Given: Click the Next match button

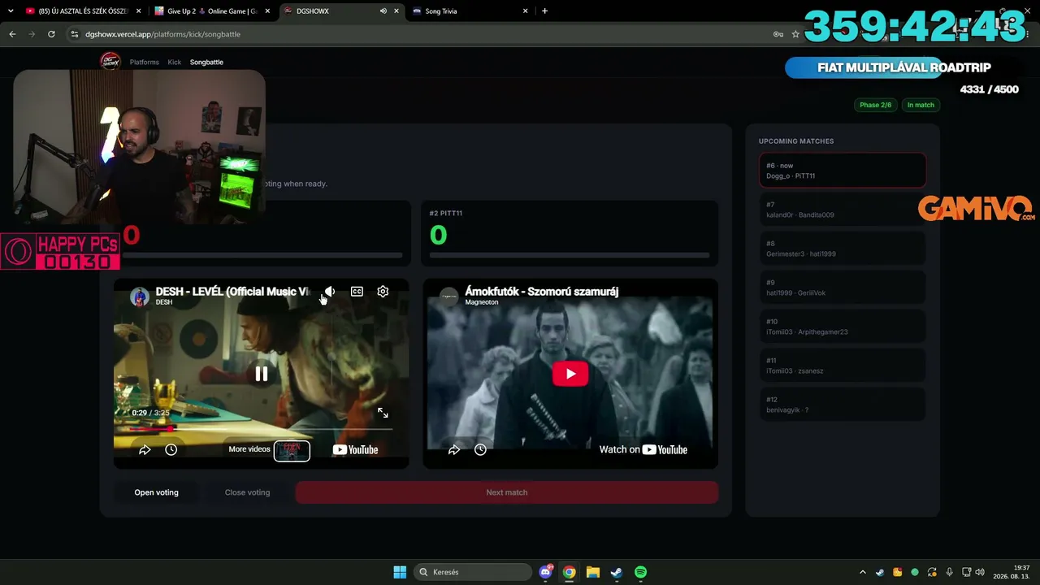Looking at the screenshot, I should coord(507,492).
